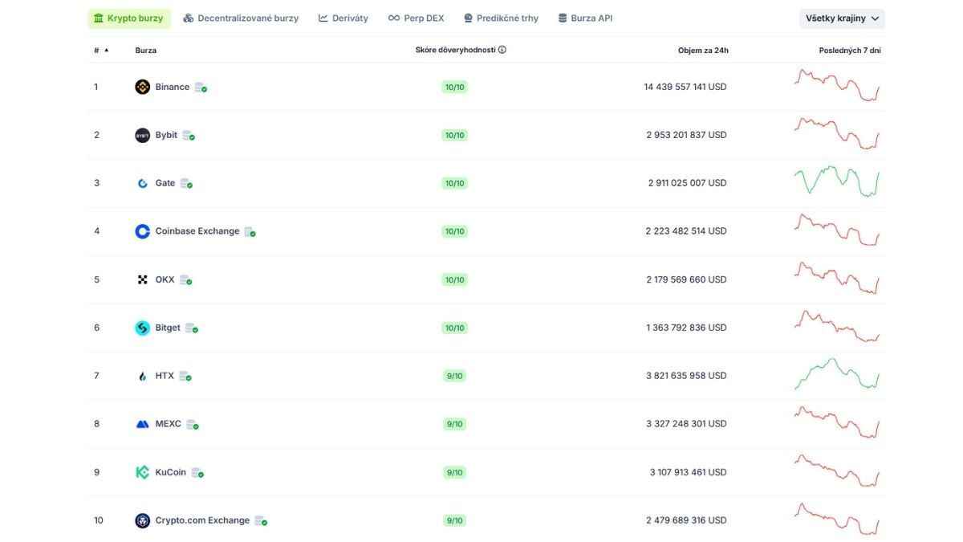Click the reserves badge beside Crypto.com Exchange

pos(261,521)
